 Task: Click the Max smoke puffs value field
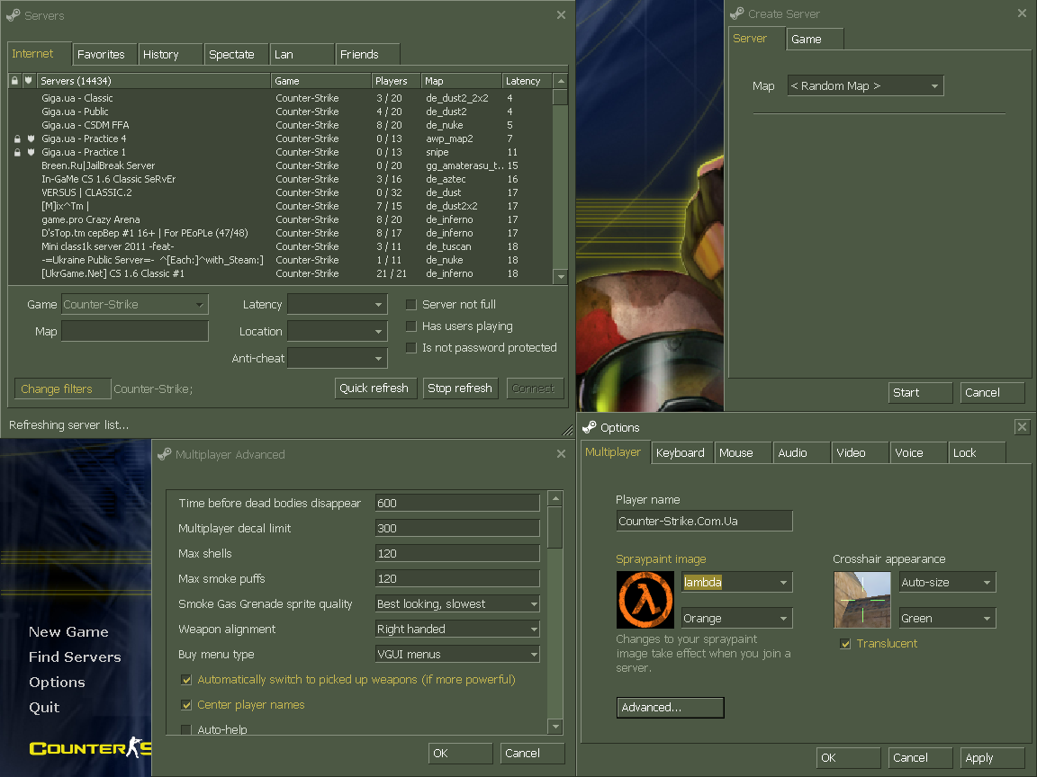pos(457,579)
